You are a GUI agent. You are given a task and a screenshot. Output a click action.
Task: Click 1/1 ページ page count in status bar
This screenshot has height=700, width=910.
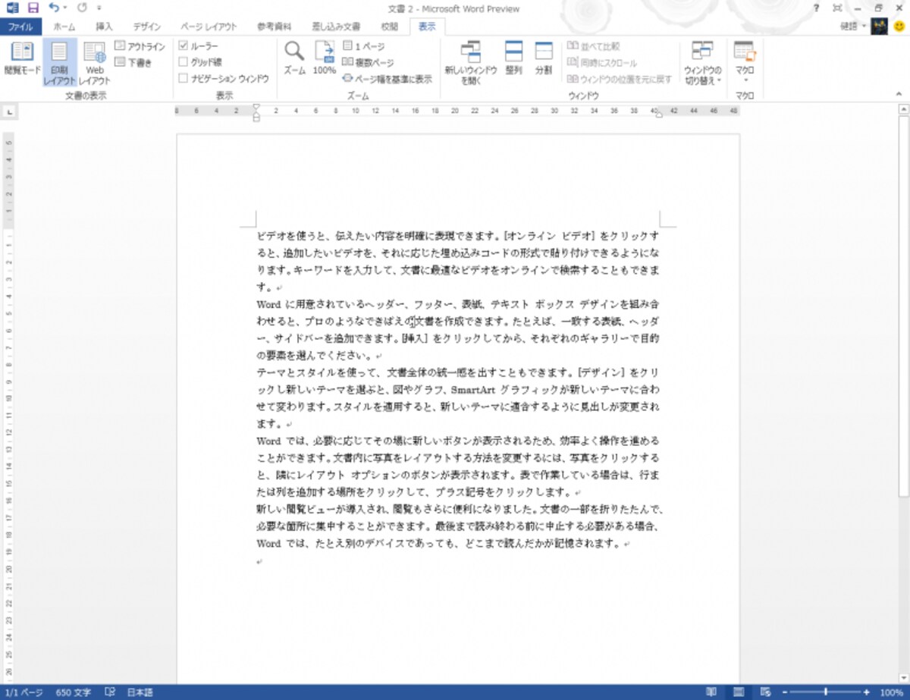click(24, 692)
